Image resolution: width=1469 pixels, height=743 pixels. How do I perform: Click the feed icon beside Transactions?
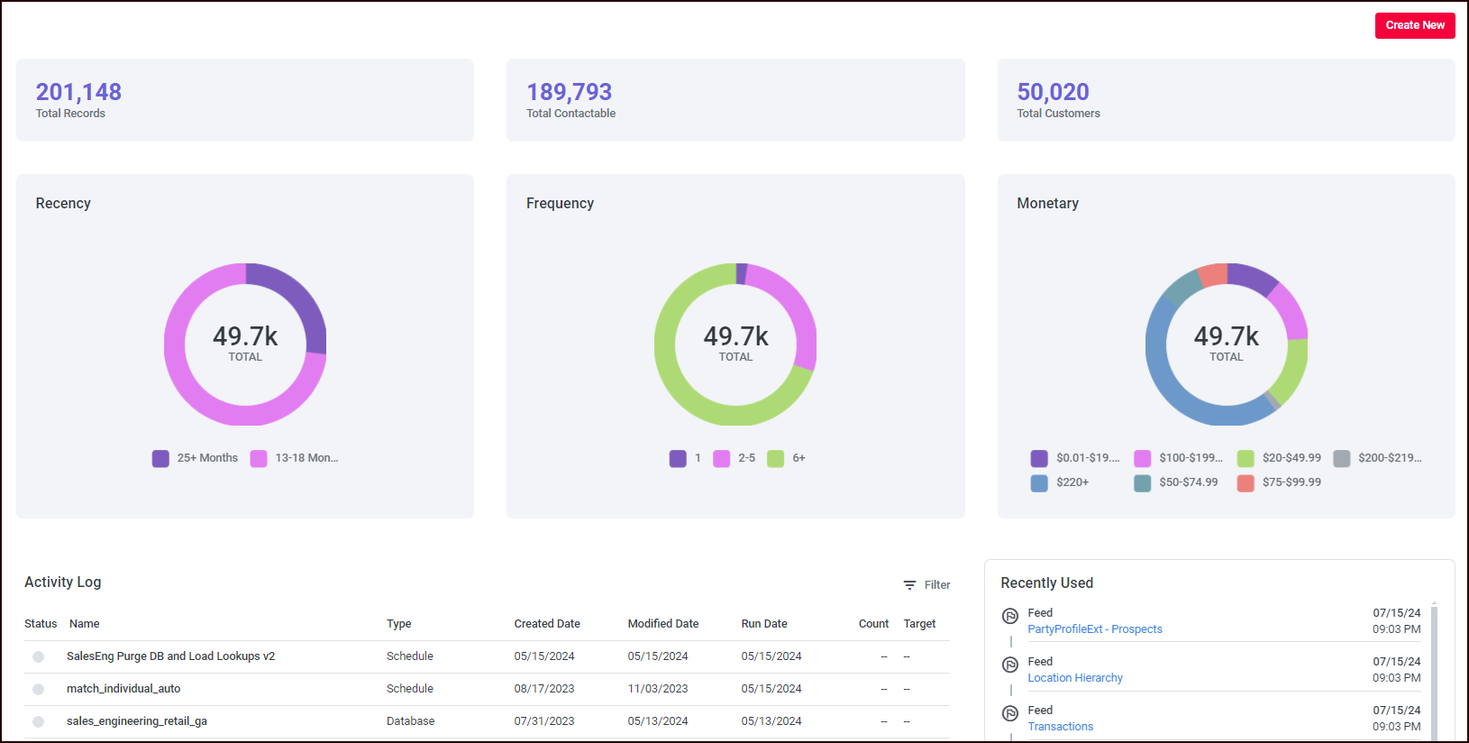[x=1010, y=713]
